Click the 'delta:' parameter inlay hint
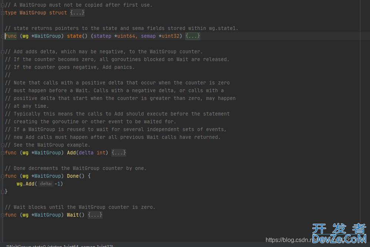Screen dimensions: 370x247 46,184
